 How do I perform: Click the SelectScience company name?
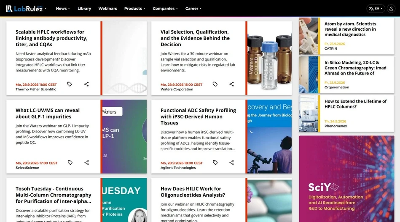click(x=27, y=168)
